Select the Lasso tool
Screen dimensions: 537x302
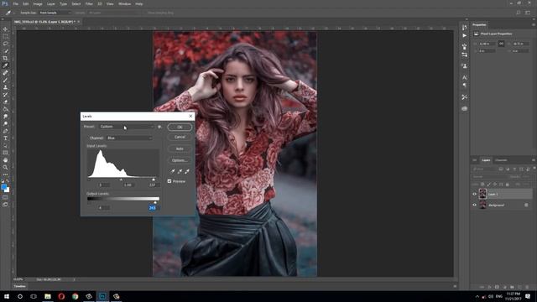[x=5, y=44]
